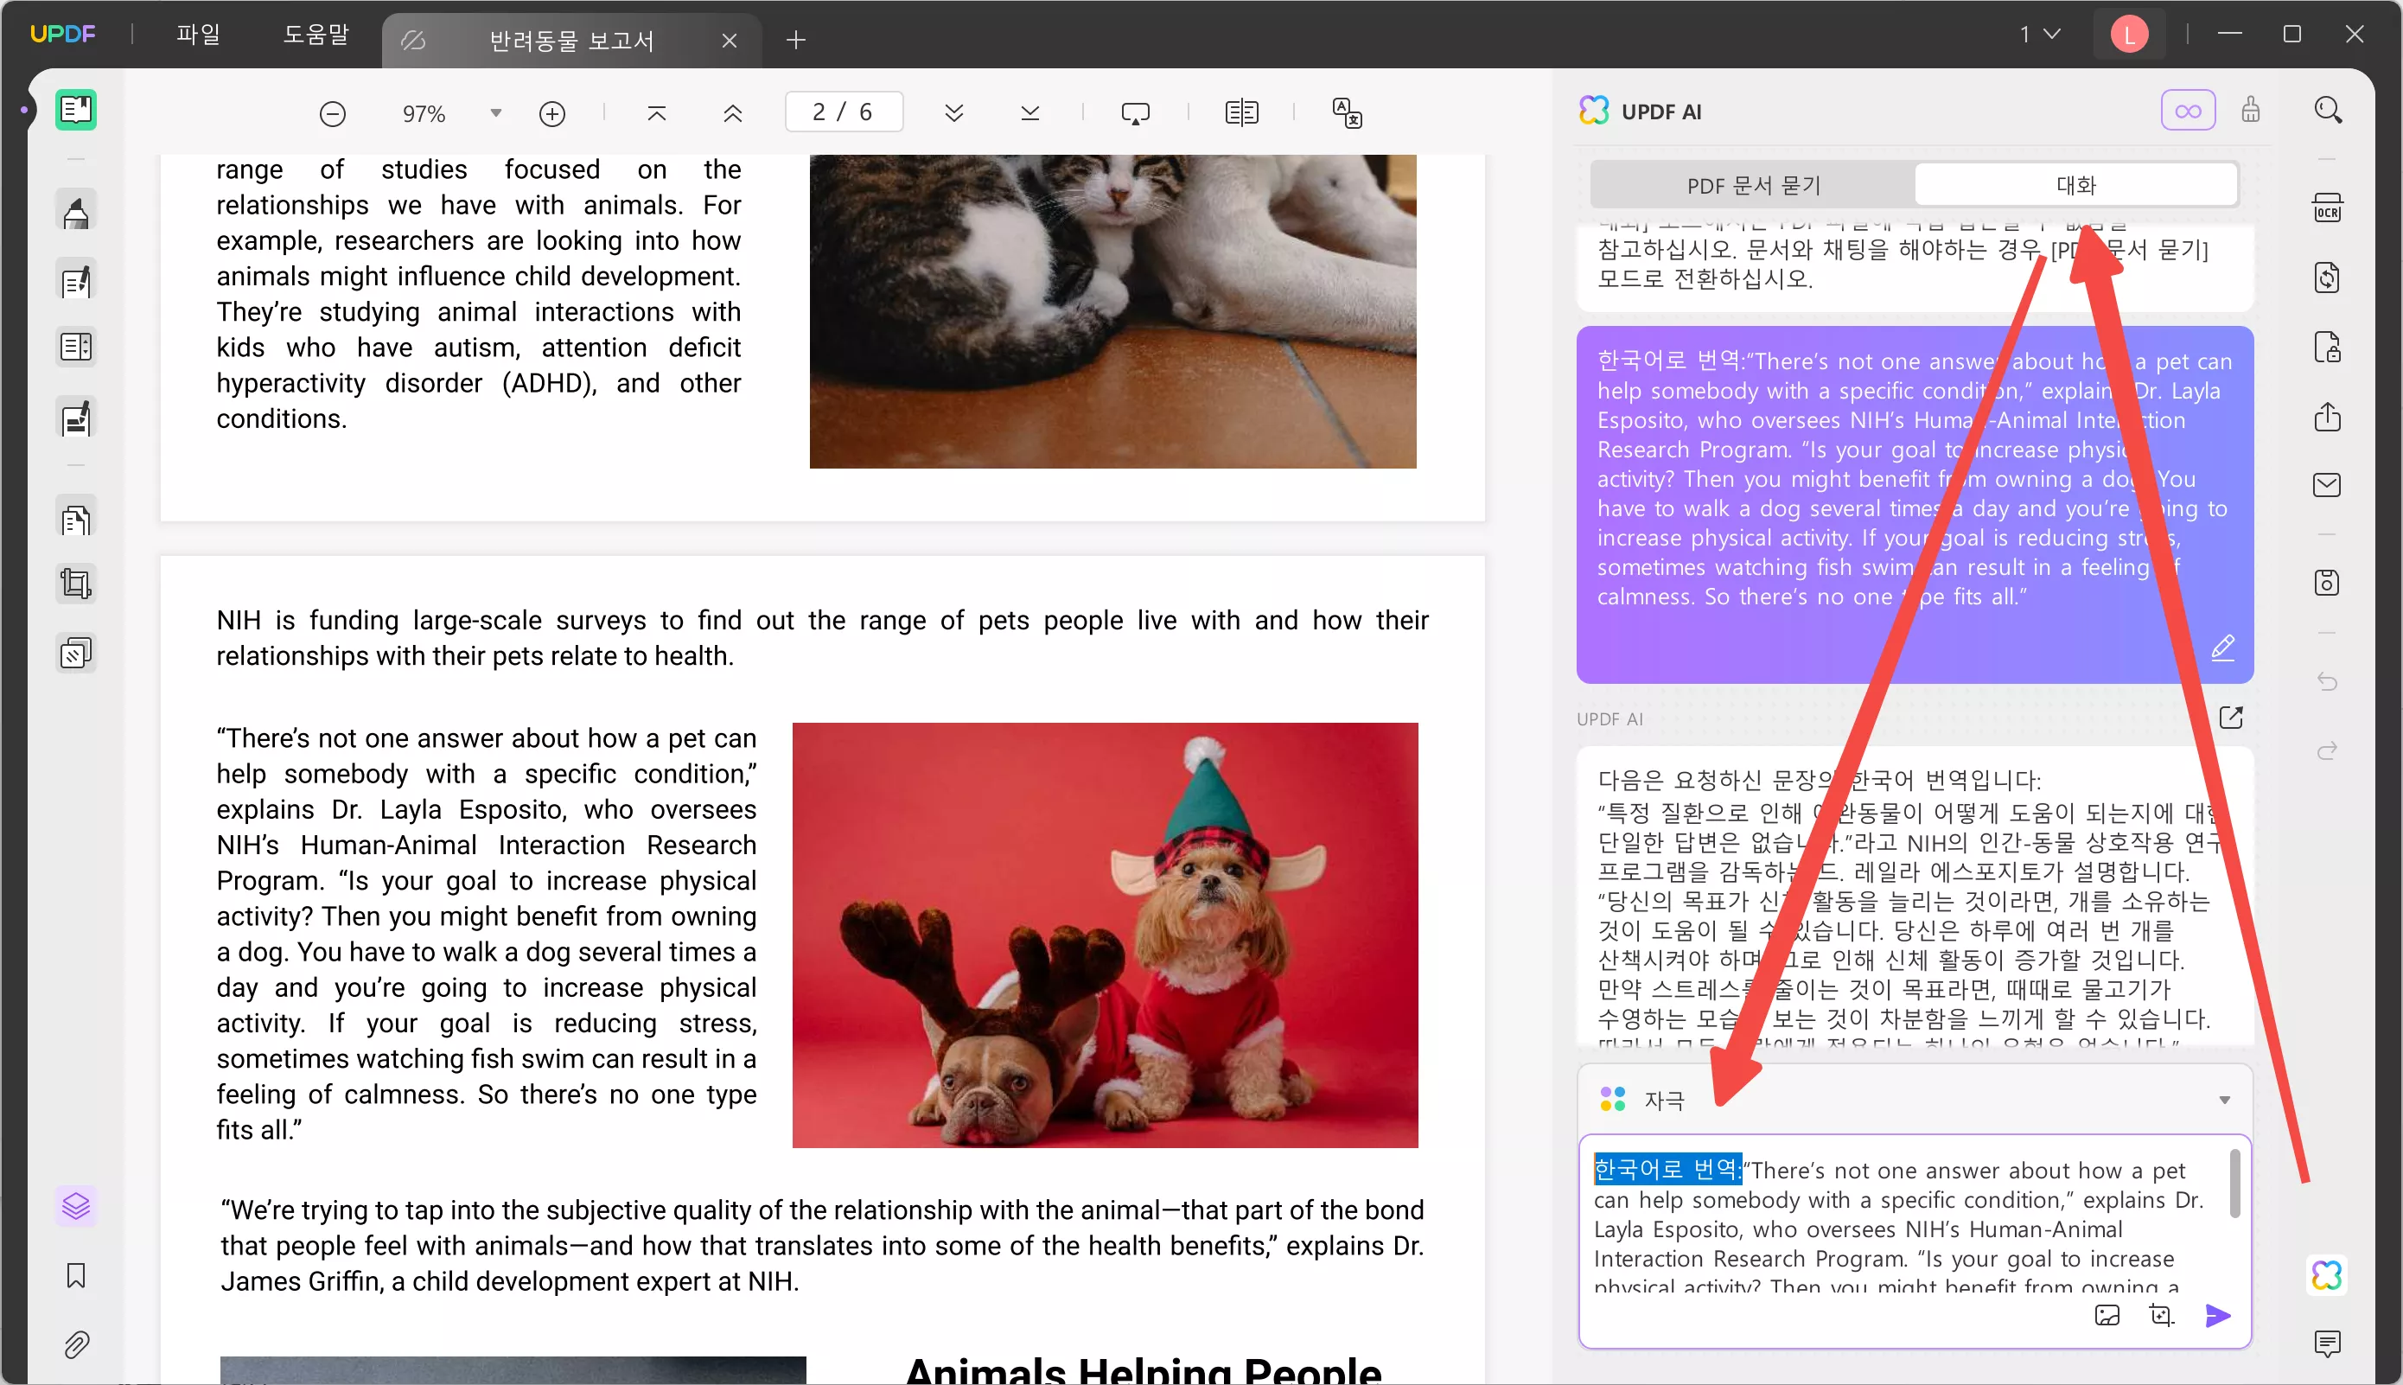Image resolution: width=2403 pixels, height=1385 pixels.
Task: Save as other icon
Action: (x=2327, y=582)
